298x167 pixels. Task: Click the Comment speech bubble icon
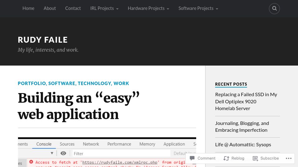point(192,158)
